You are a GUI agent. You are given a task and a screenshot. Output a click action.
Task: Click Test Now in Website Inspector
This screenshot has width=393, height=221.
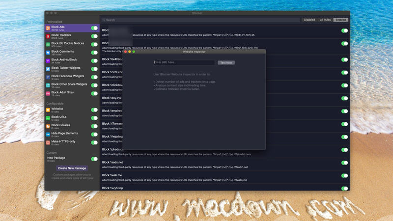[226, 63]
